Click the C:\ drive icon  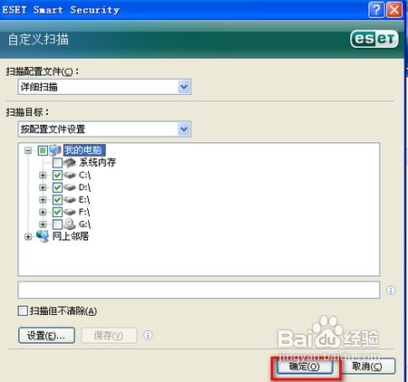click(x=70, y=175)
